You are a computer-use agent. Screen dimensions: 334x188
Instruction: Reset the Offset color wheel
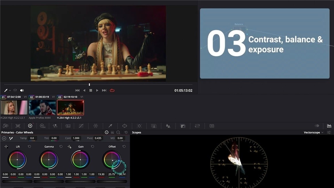(124, 147)
